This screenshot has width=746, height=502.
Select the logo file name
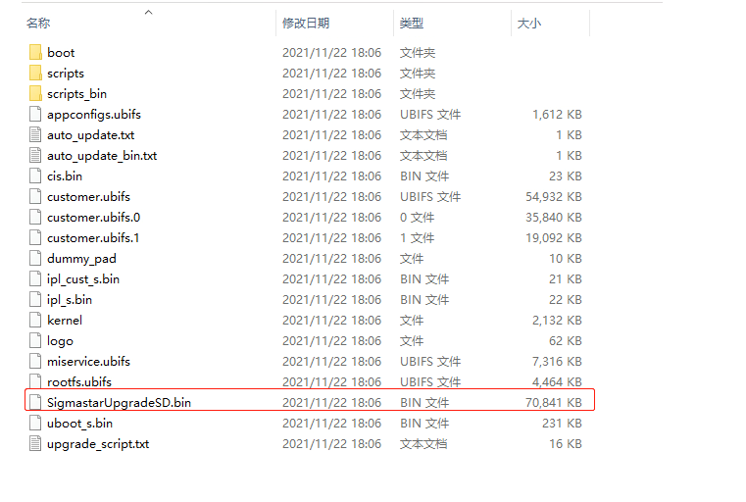(x=60, y=341)
